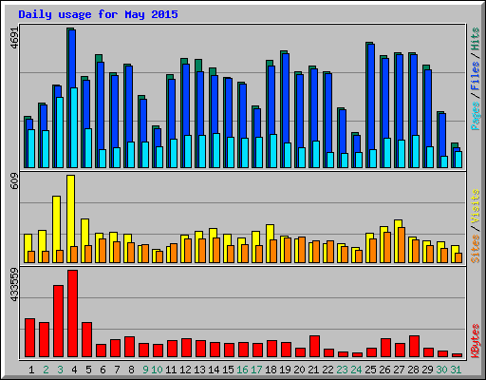Screen dimensions: 486x380
Task: Click the orange sites bar for day 27
Action: coord(402,245)
